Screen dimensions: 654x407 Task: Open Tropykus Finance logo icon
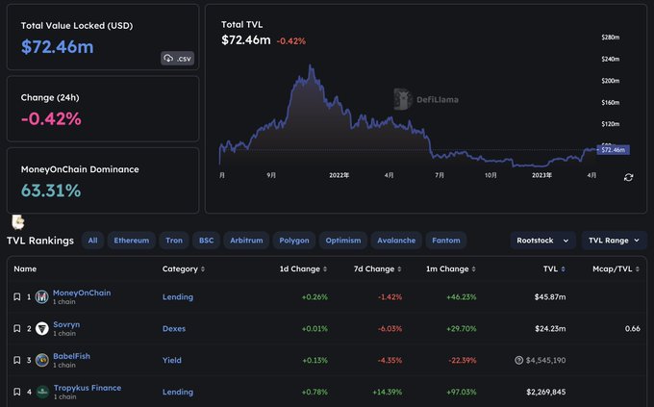tap(42, 392)
